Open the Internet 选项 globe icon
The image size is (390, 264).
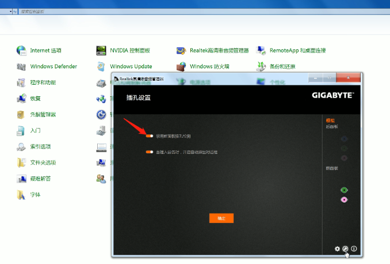point(21,50)
